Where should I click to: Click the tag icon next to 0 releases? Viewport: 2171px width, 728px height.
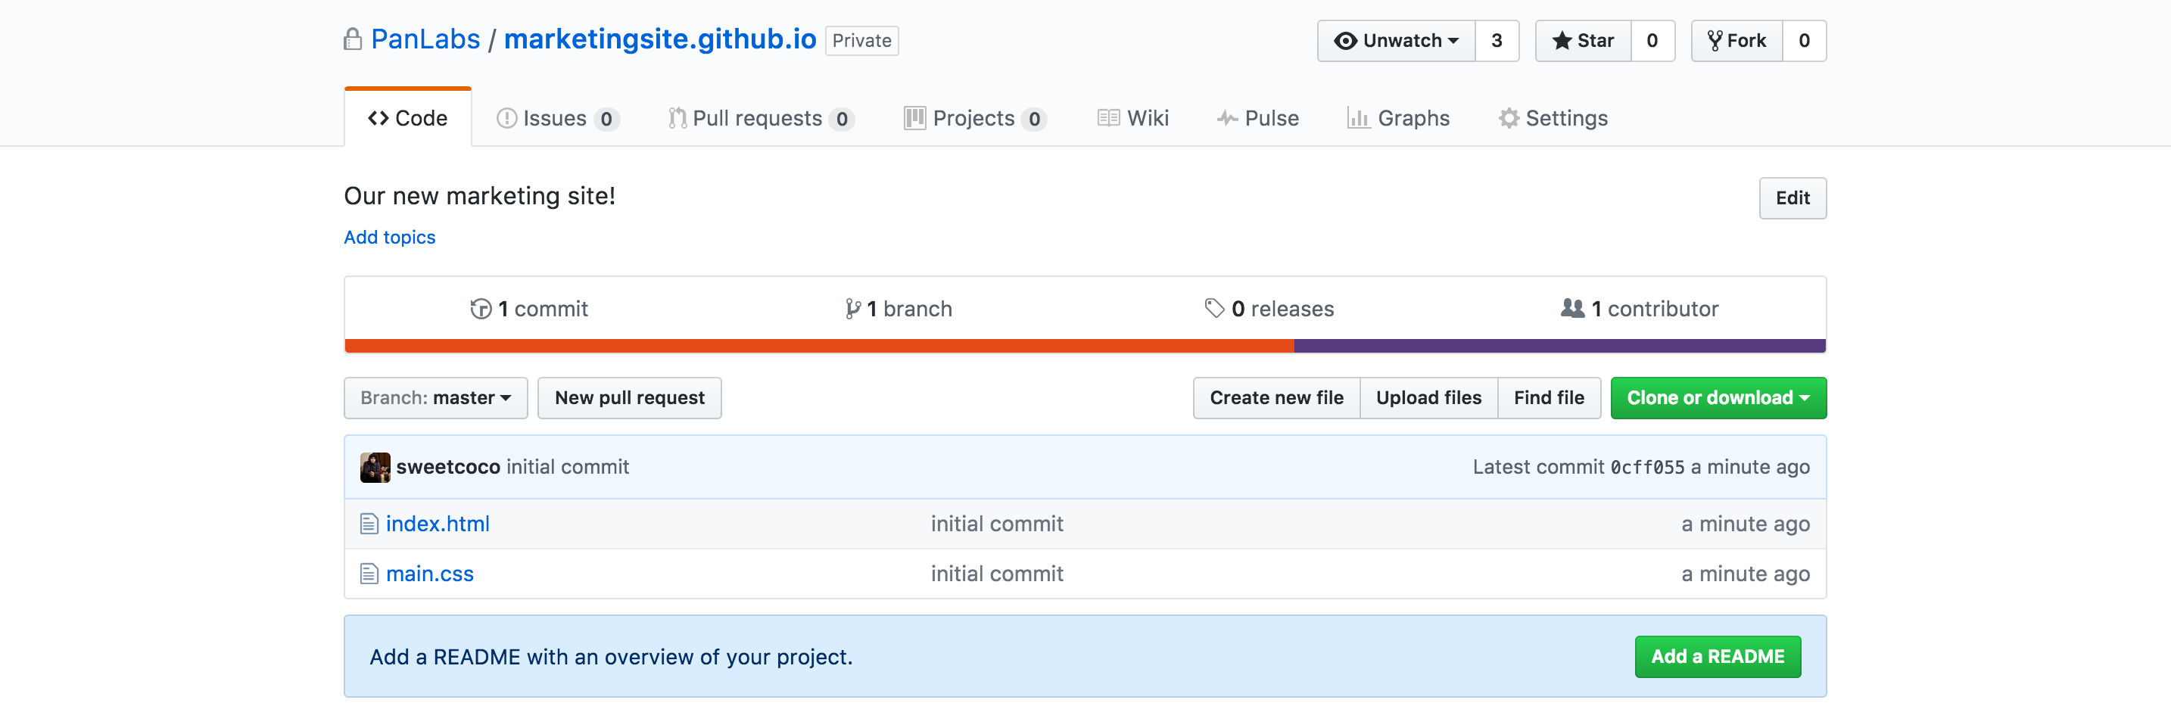pos(1213,309)
